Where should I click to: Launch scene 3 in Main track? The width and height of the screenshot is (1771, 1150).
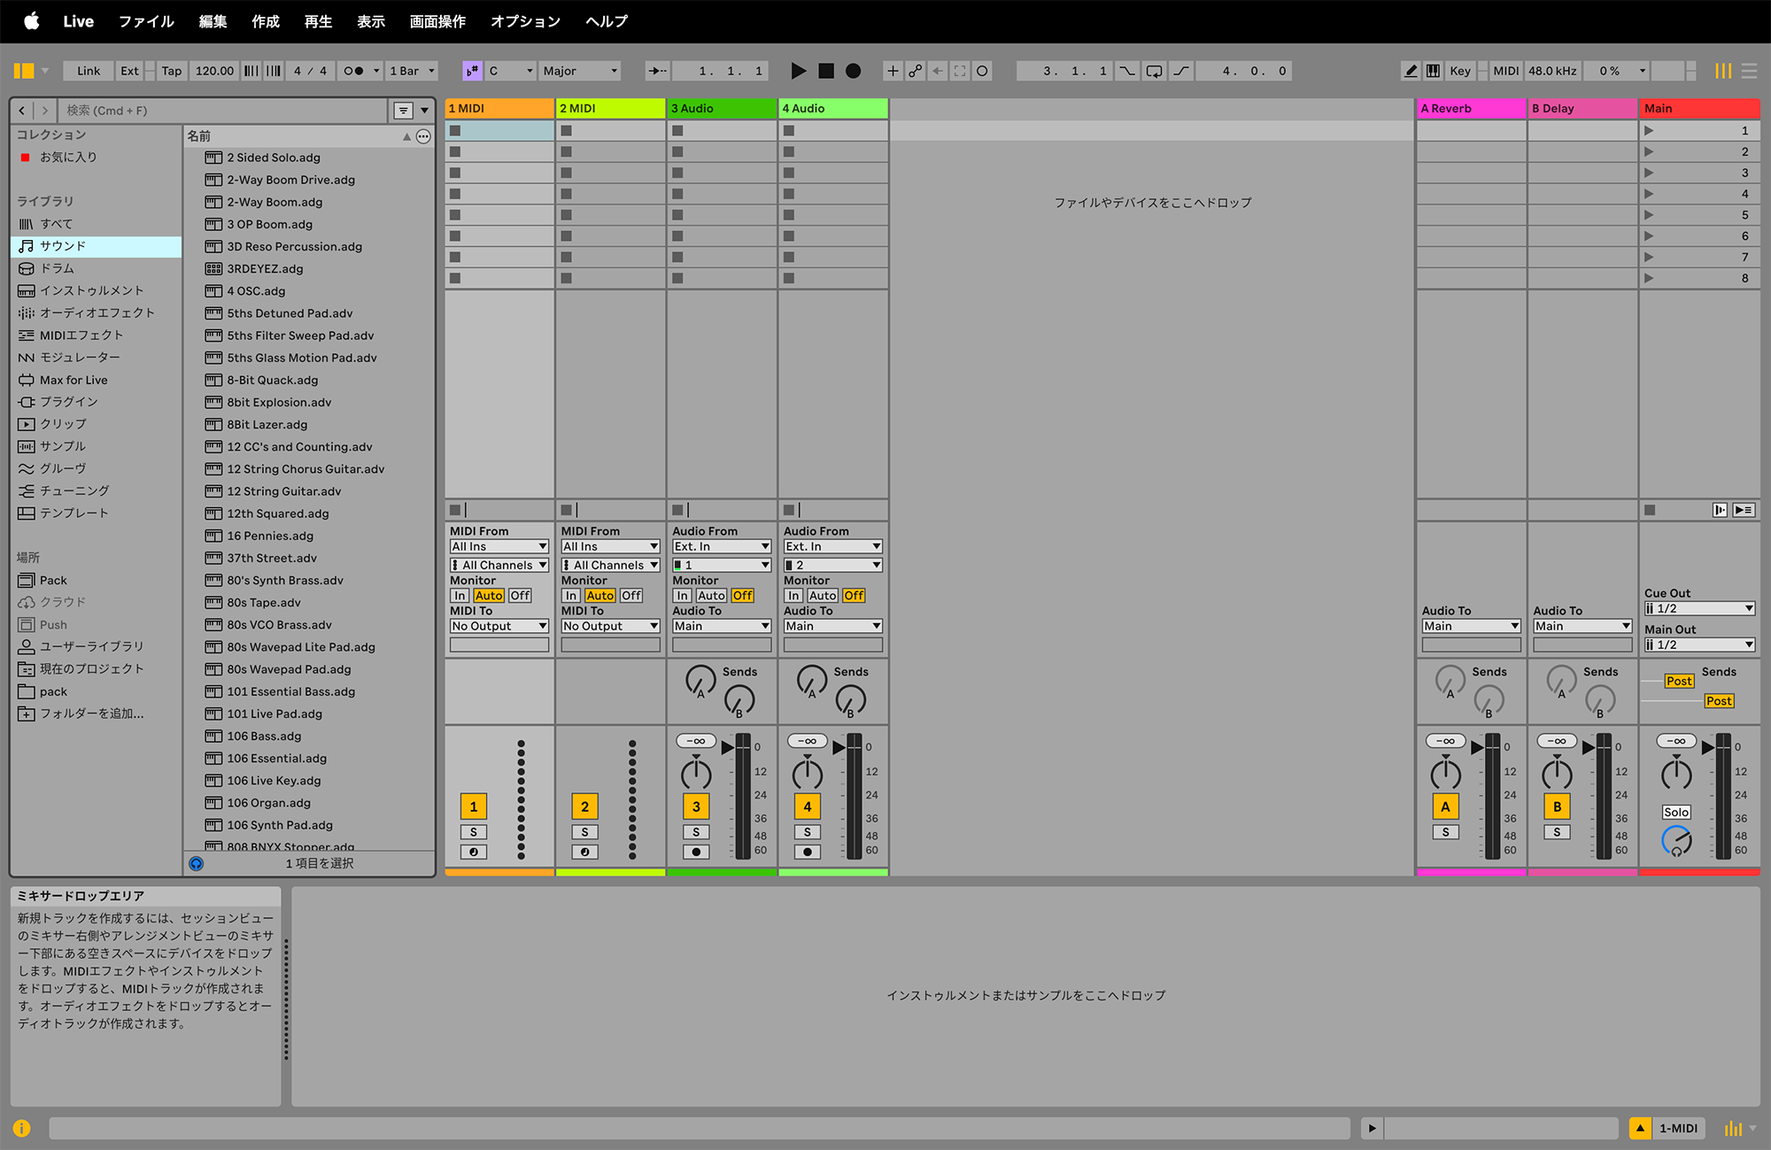coord(1649,173)
